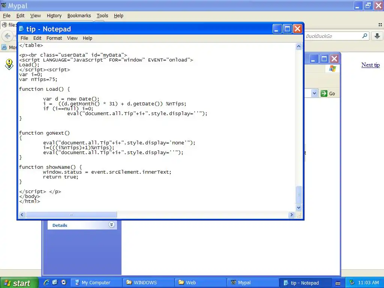Click the Windows flag logo in Explorer

tap(333, 68)
